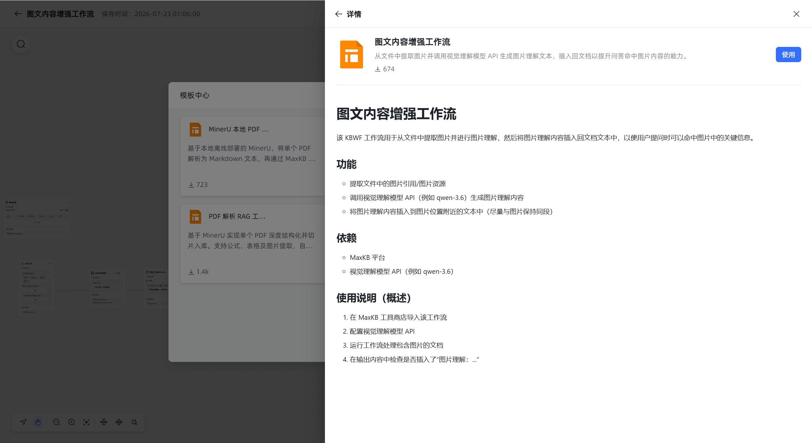Click the 视觉理解模型 API dependency bullet under 依赖

(401, 272)
